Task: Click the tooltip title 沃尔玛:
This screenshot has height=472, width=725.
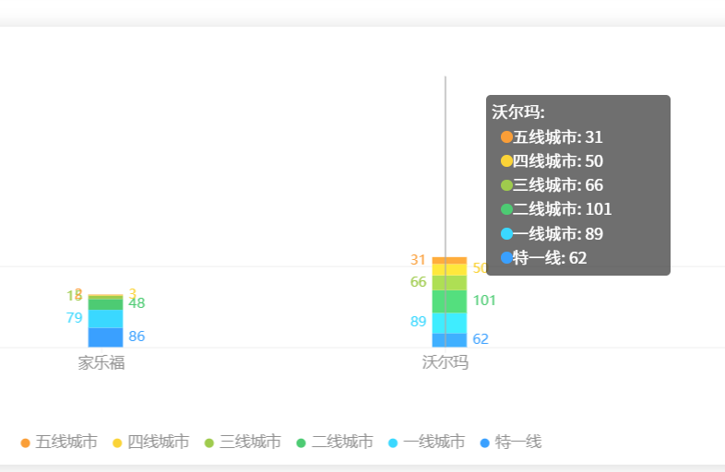Action: click(518, 112)
